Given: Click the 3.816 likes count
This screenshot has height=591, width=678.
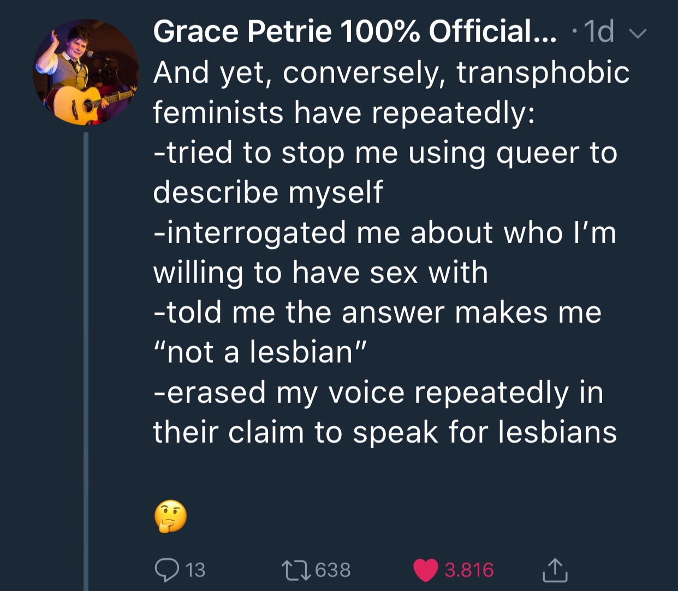Looking at the screenshot, I should 469,570.
